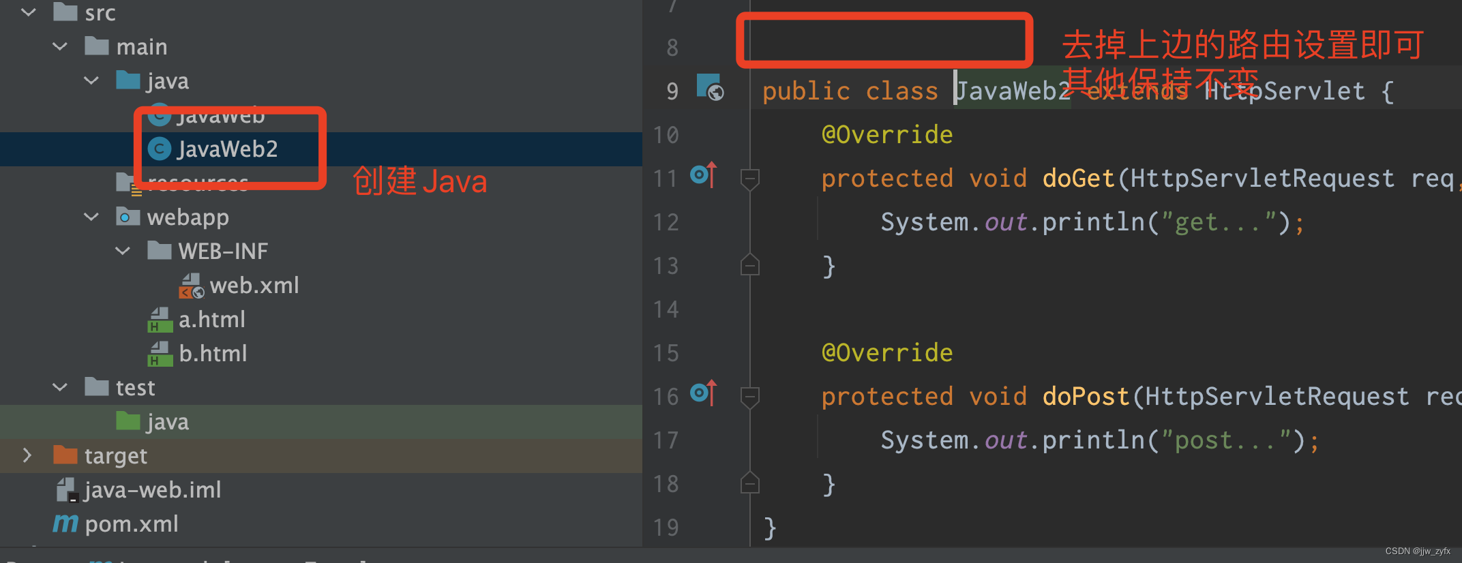Click the WEB-INF folder icon
The image size is (1462, 563).
pos(160,250)
